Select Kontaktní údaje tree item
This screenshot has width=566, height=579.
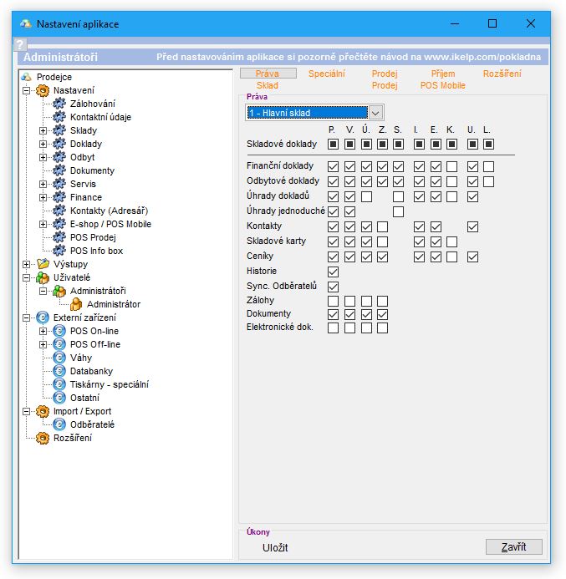click(x=100, y=117)
